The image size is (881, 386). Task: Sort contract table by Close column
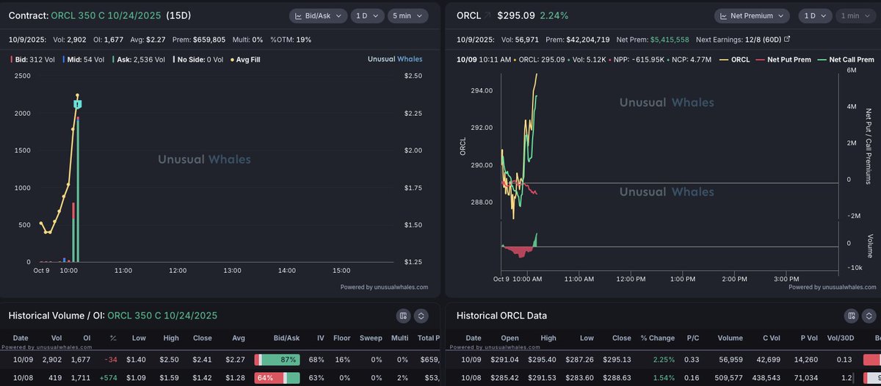click(202, 338)
